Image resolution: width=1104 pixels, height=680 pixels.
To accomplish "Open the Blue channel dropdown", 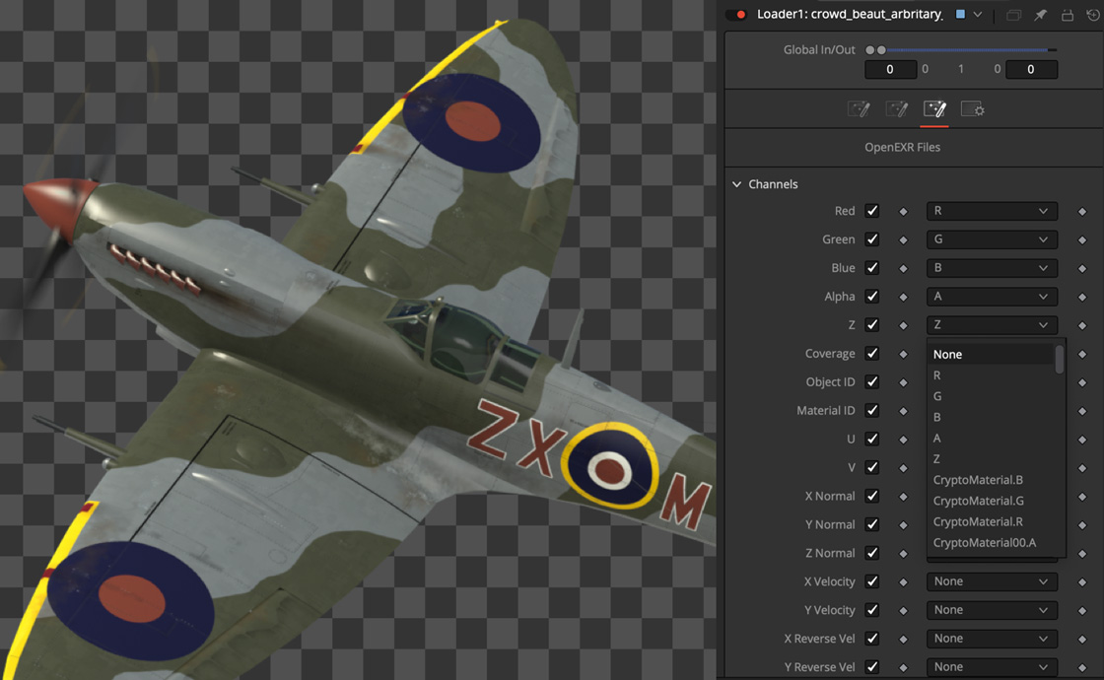I will coord(992,268).
